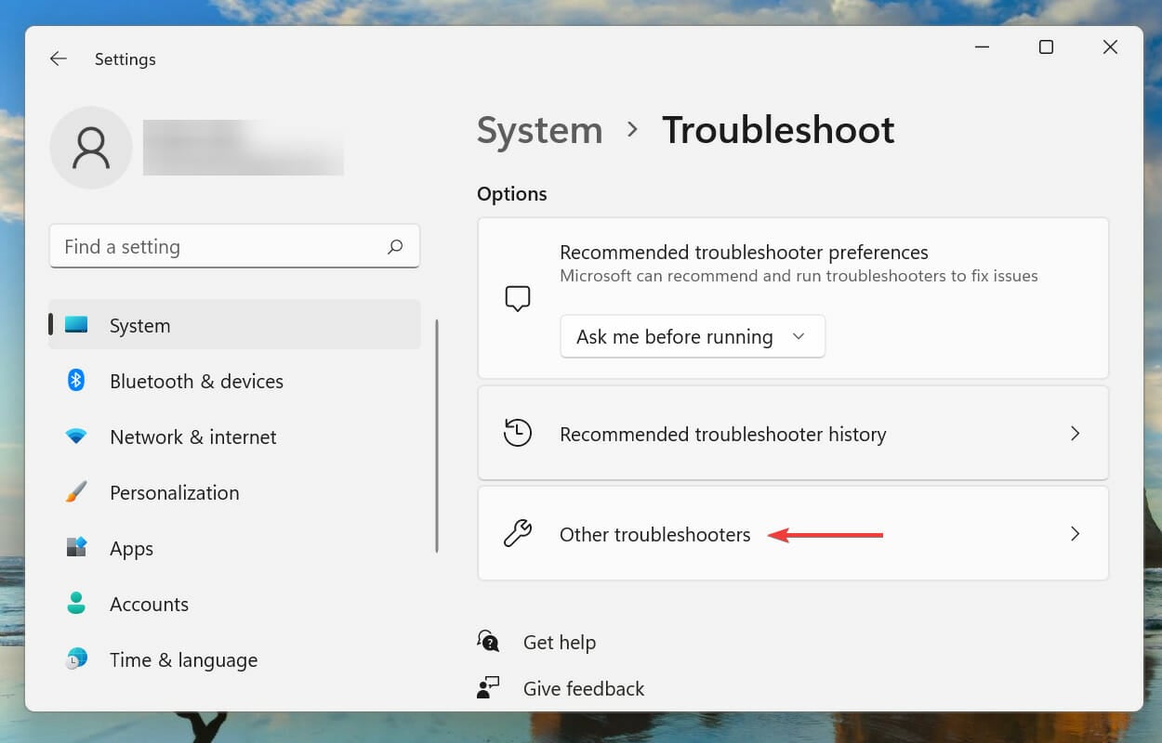The width and height of the screenshot is (1162, 743).
Task: Select System in the sidebar
Action: click(x=234, y=325)
